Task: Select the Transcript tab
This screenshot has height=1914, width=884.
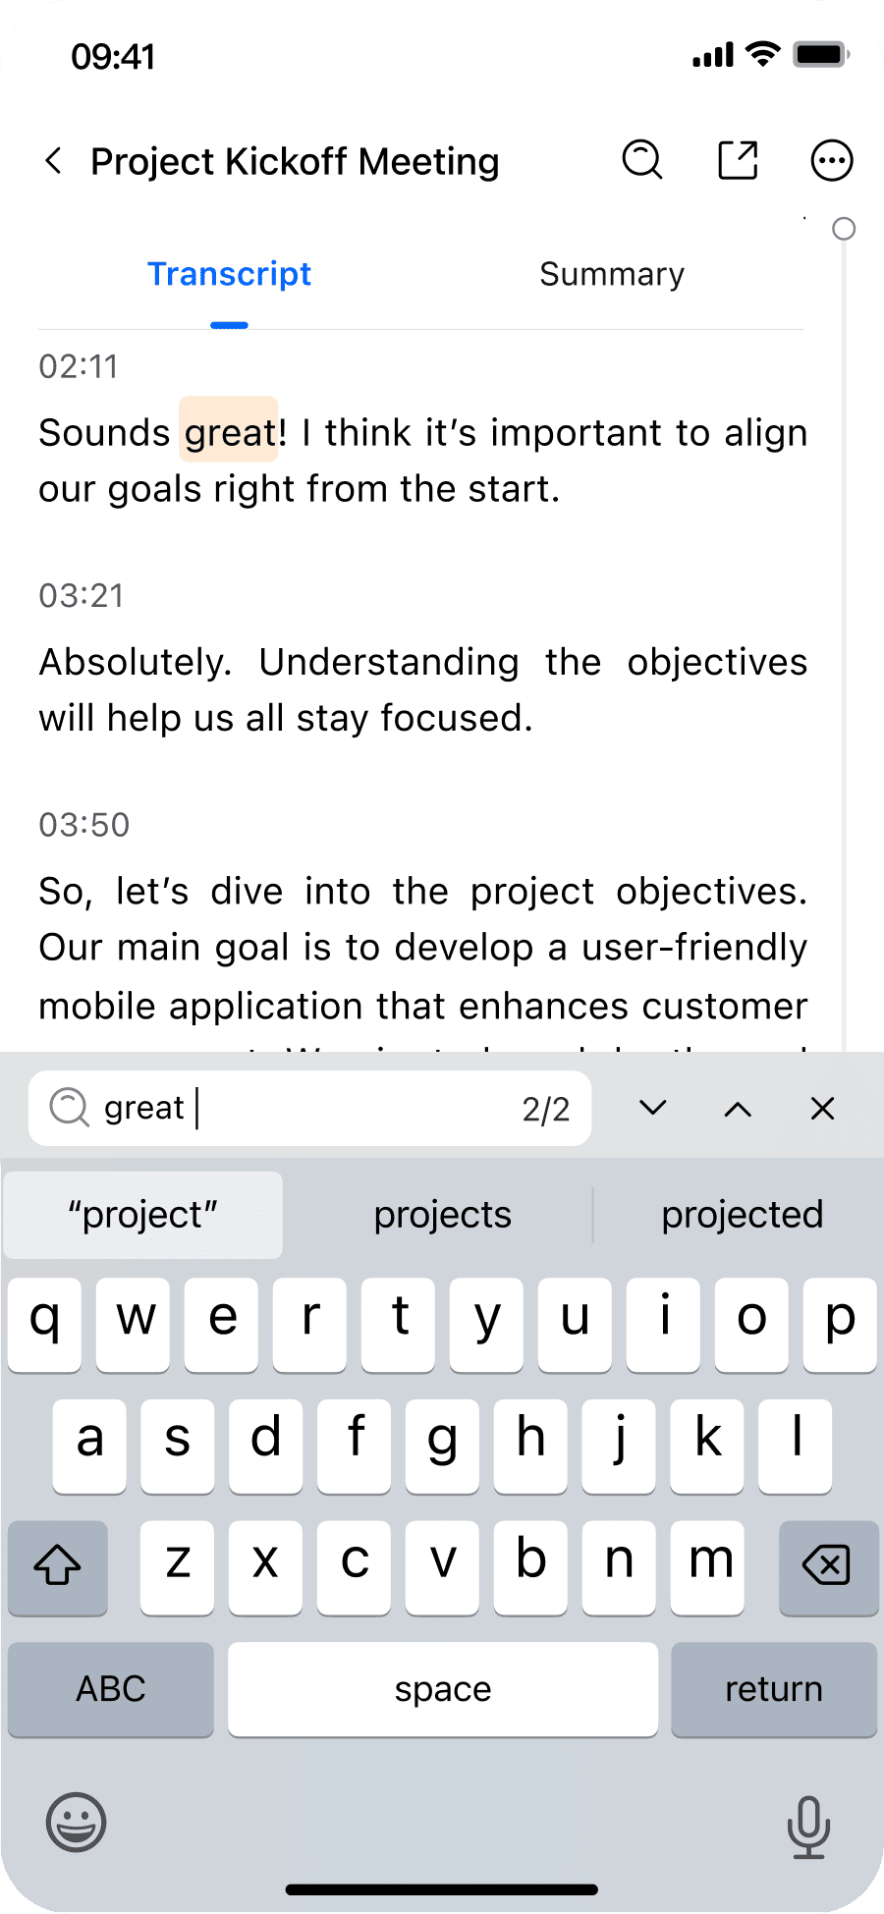Action: [229, 274]
